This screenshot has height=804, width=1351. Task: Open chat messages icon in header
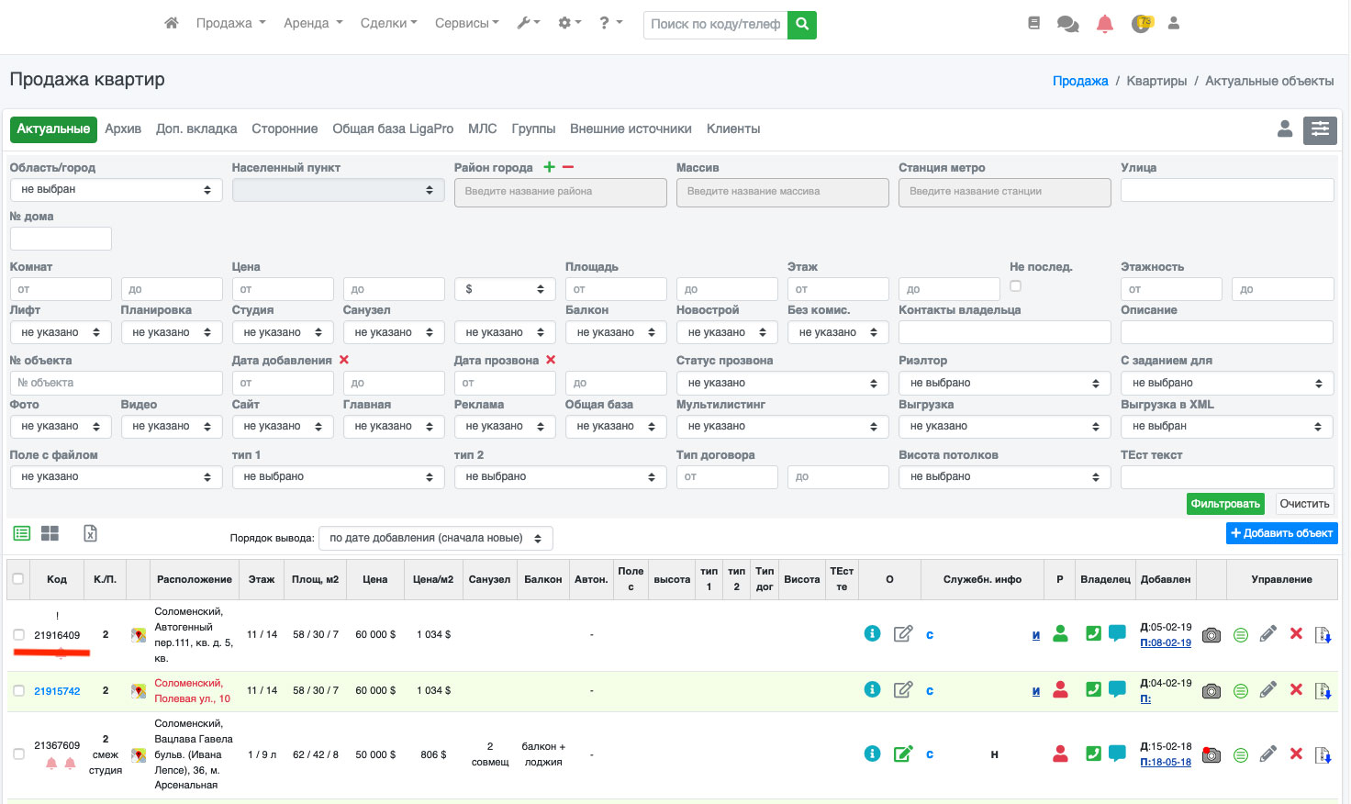(x=1067, y=24)
